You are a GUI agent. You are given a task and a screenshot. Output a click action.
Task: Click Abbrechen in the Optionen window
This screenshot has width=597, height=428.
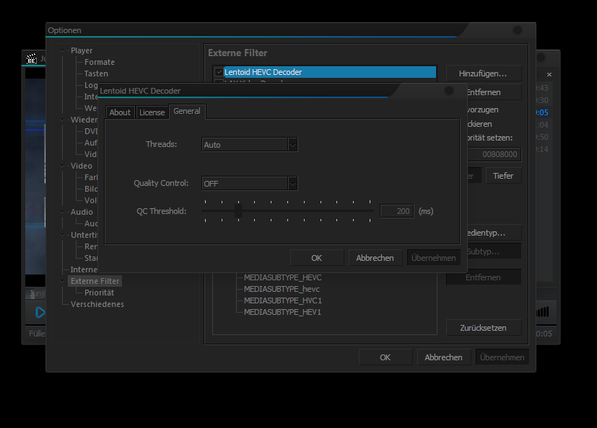[443, 357]
